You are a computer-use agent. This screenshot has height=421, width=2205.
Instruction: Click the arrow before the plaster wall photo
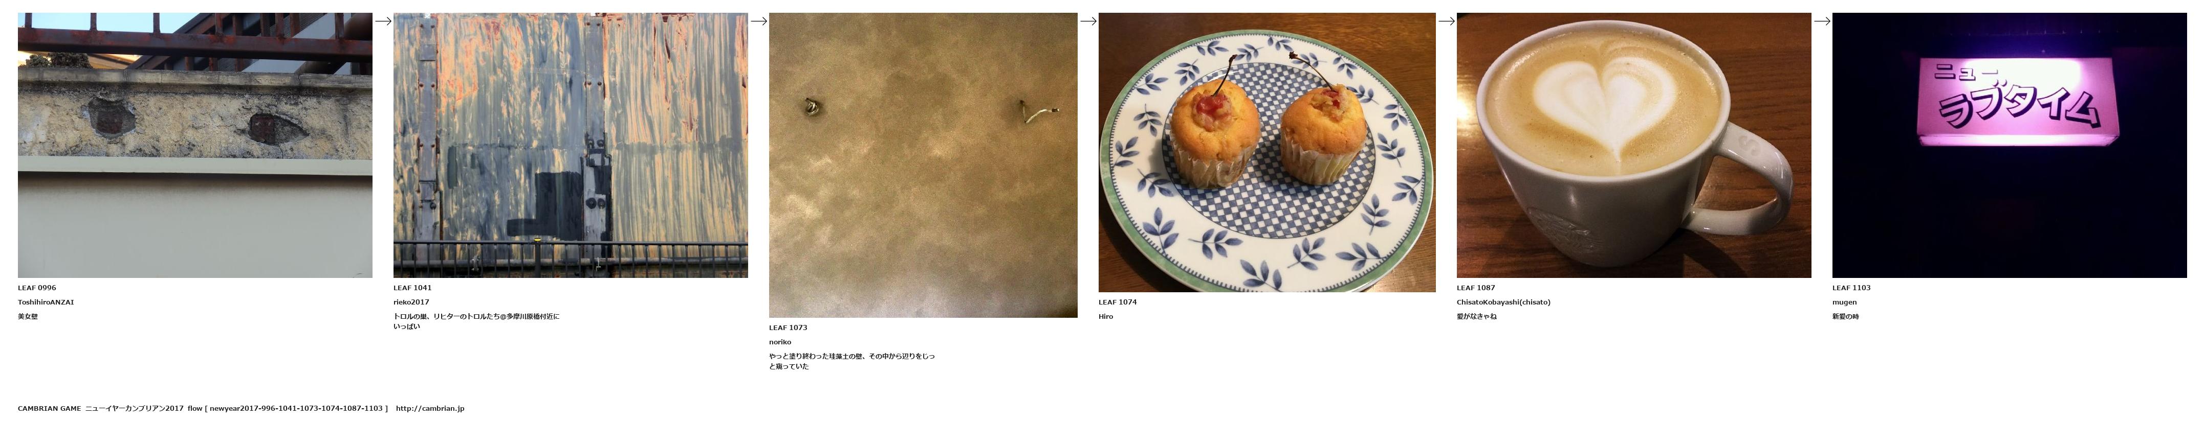coord(758,21)
